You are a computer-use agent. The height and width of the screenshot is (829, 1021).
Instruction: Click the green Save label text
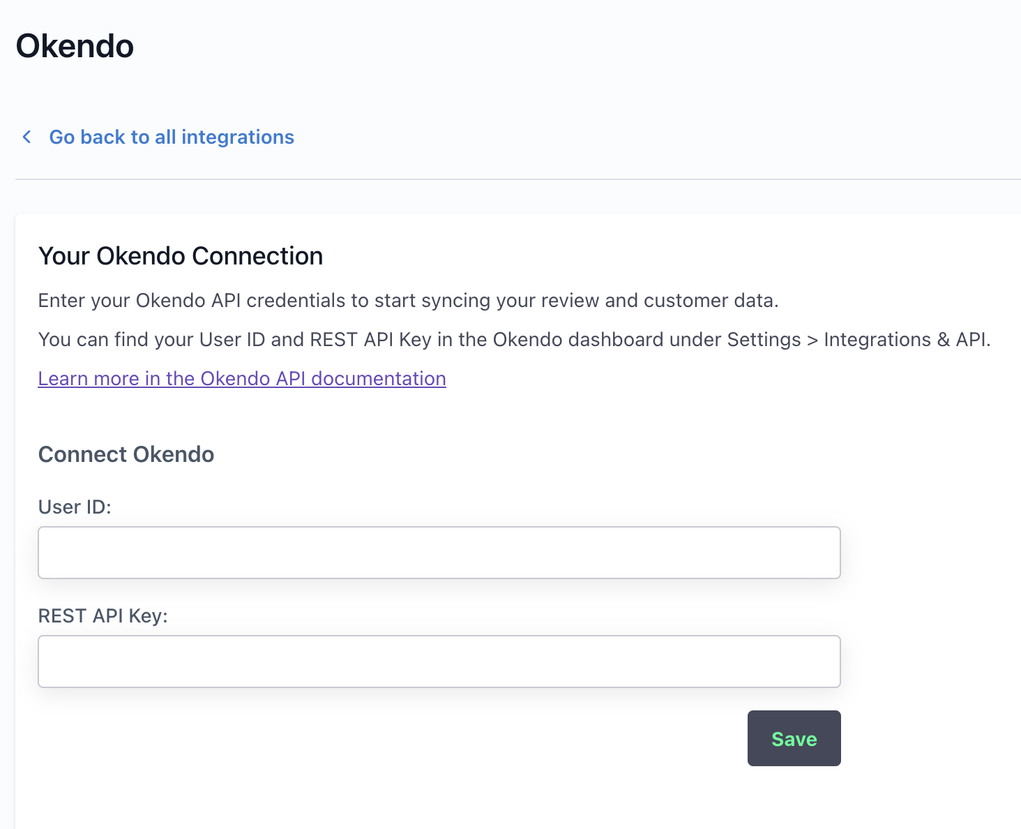click(794, 739)
